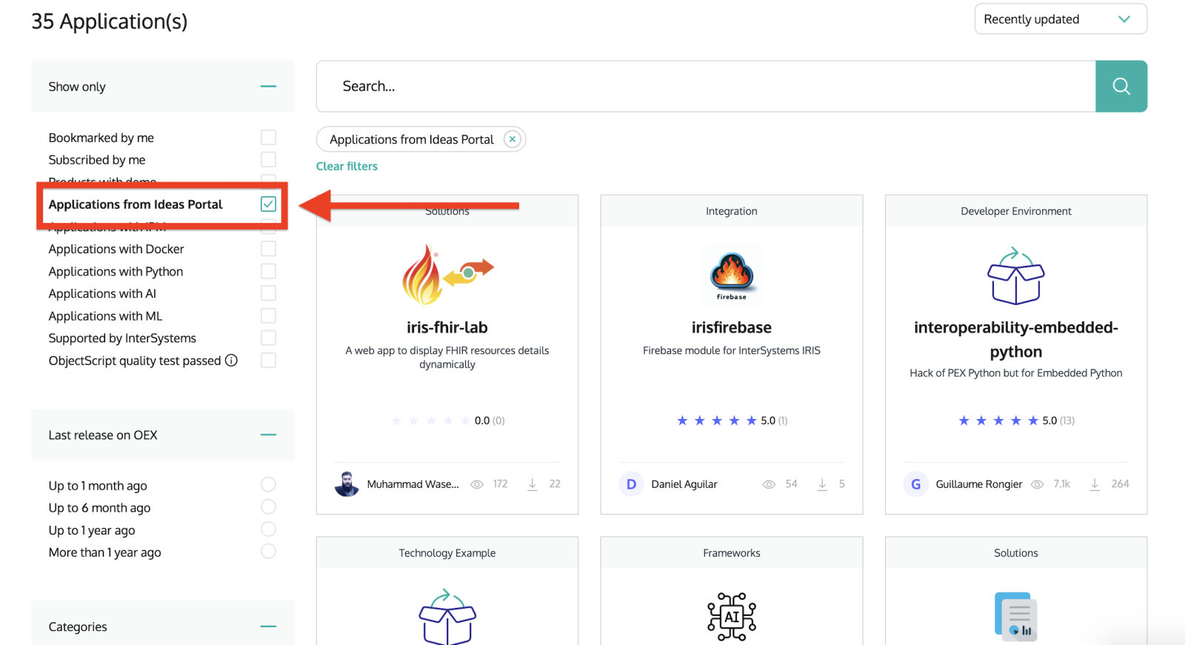Collapse the Categories section
The height and width of the screenshot is (645, 1185).
tap(268, 626)
